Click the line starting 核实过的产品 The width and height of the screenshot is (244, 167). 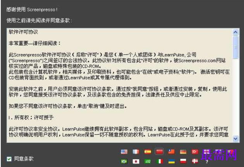[55, 66]
